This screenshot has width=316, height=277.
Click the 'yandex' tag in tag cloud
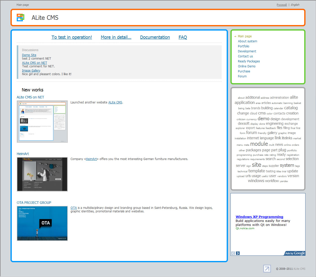pos(284,181)
